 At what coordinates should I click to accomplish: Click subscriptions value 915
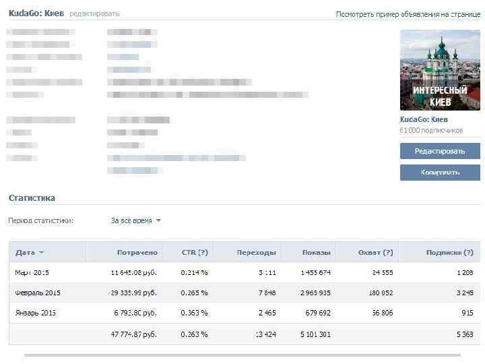pos(467,313)
